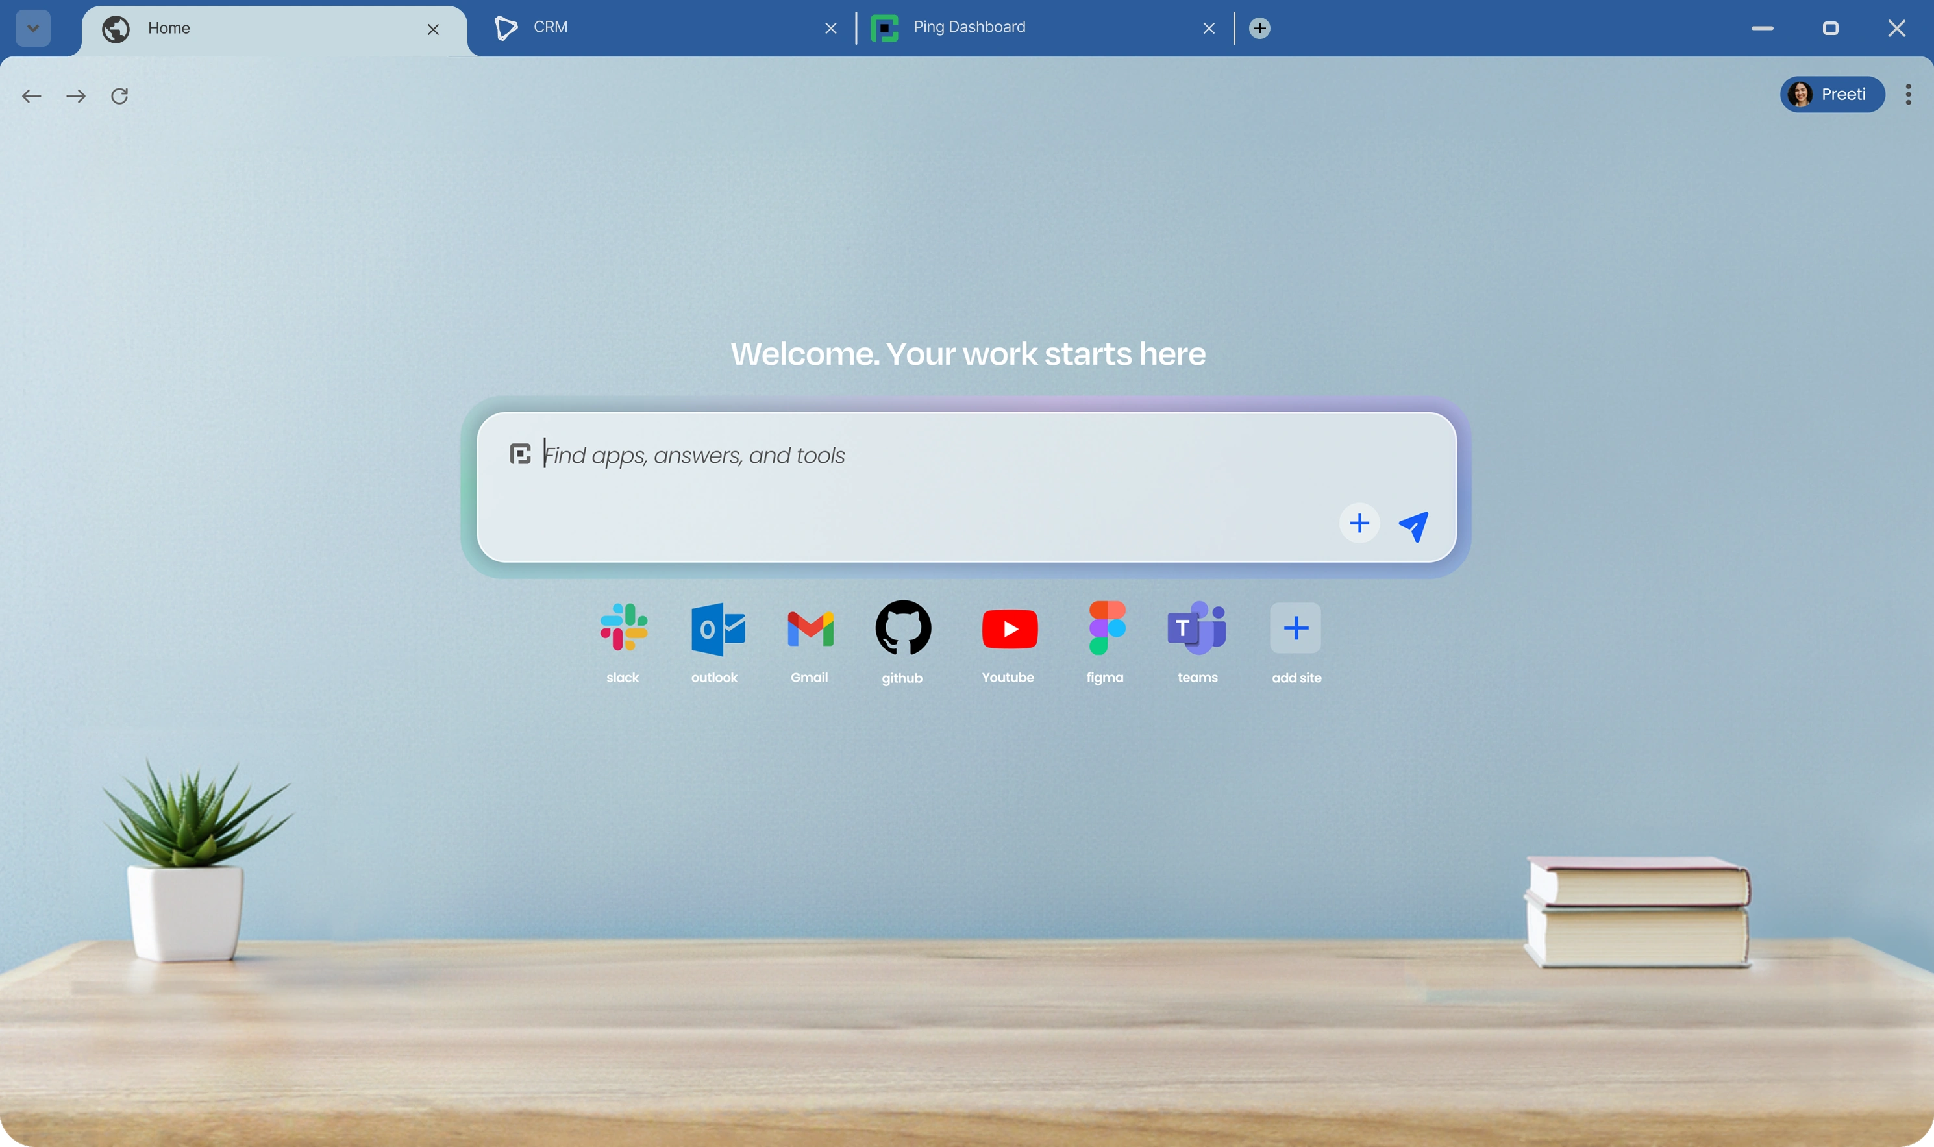This screenshot has width=1934, height=1147.
Task: Open the GitHub shortcut
Action: point(902,628)
